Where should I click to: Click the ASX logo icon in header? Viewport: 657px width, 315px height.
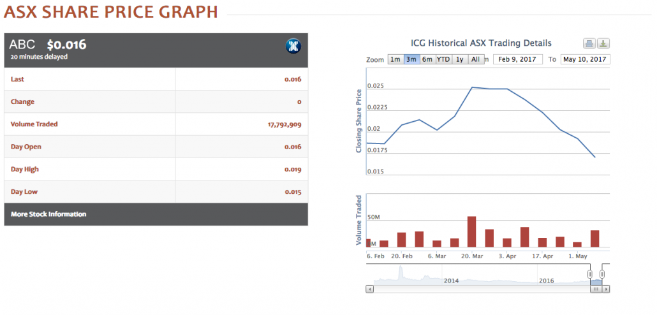coord(293,46)
